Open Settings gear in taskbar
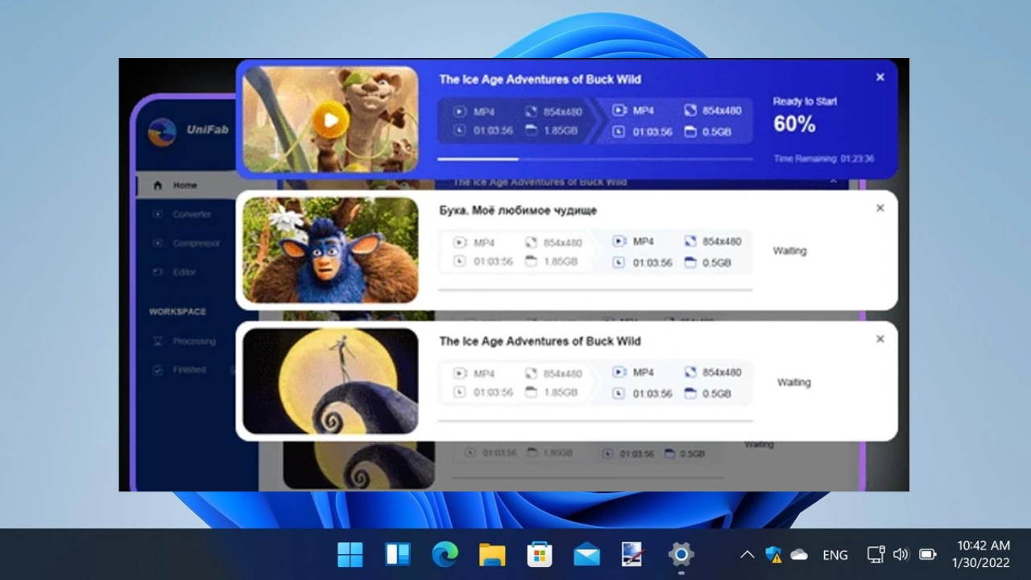 pyautogui.click(x=681, y=554)
